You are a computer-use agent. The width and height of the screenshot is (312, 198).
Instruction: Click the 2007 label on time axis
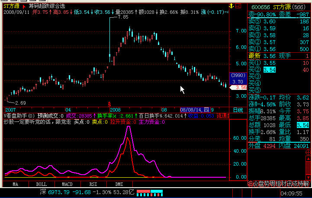tap(10, 110)
